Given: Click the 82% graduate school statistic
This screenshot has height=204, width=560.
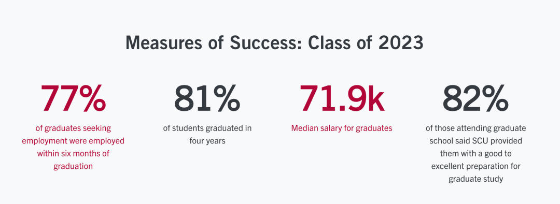Looking at the screenshot, I should pos(475,98).
